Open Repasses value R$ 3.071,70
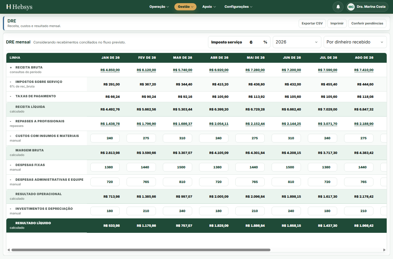The width and height of the screenshot is (393, 259). point(327,124)
